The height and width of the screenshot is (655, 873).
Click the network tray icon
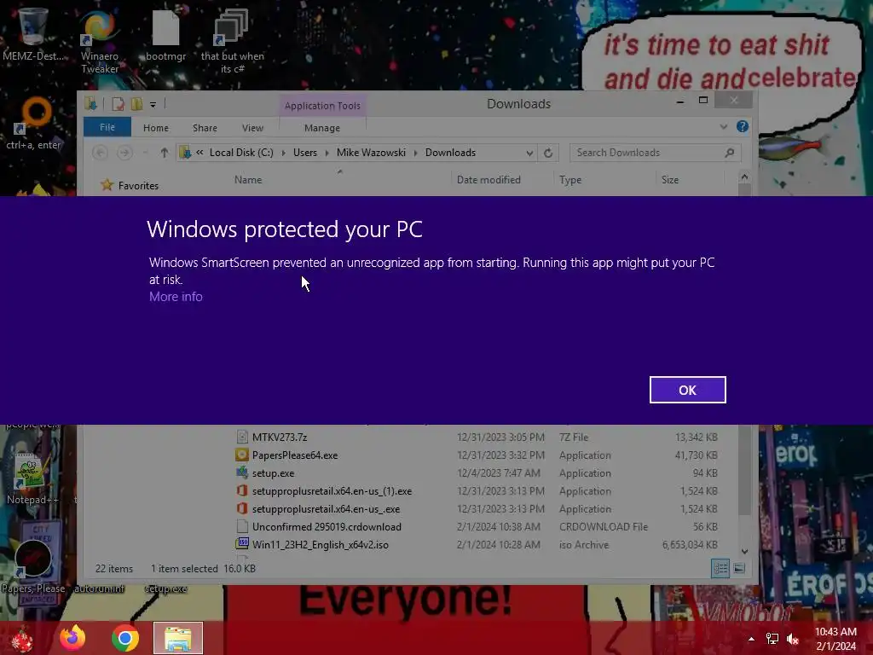[772, 639]
